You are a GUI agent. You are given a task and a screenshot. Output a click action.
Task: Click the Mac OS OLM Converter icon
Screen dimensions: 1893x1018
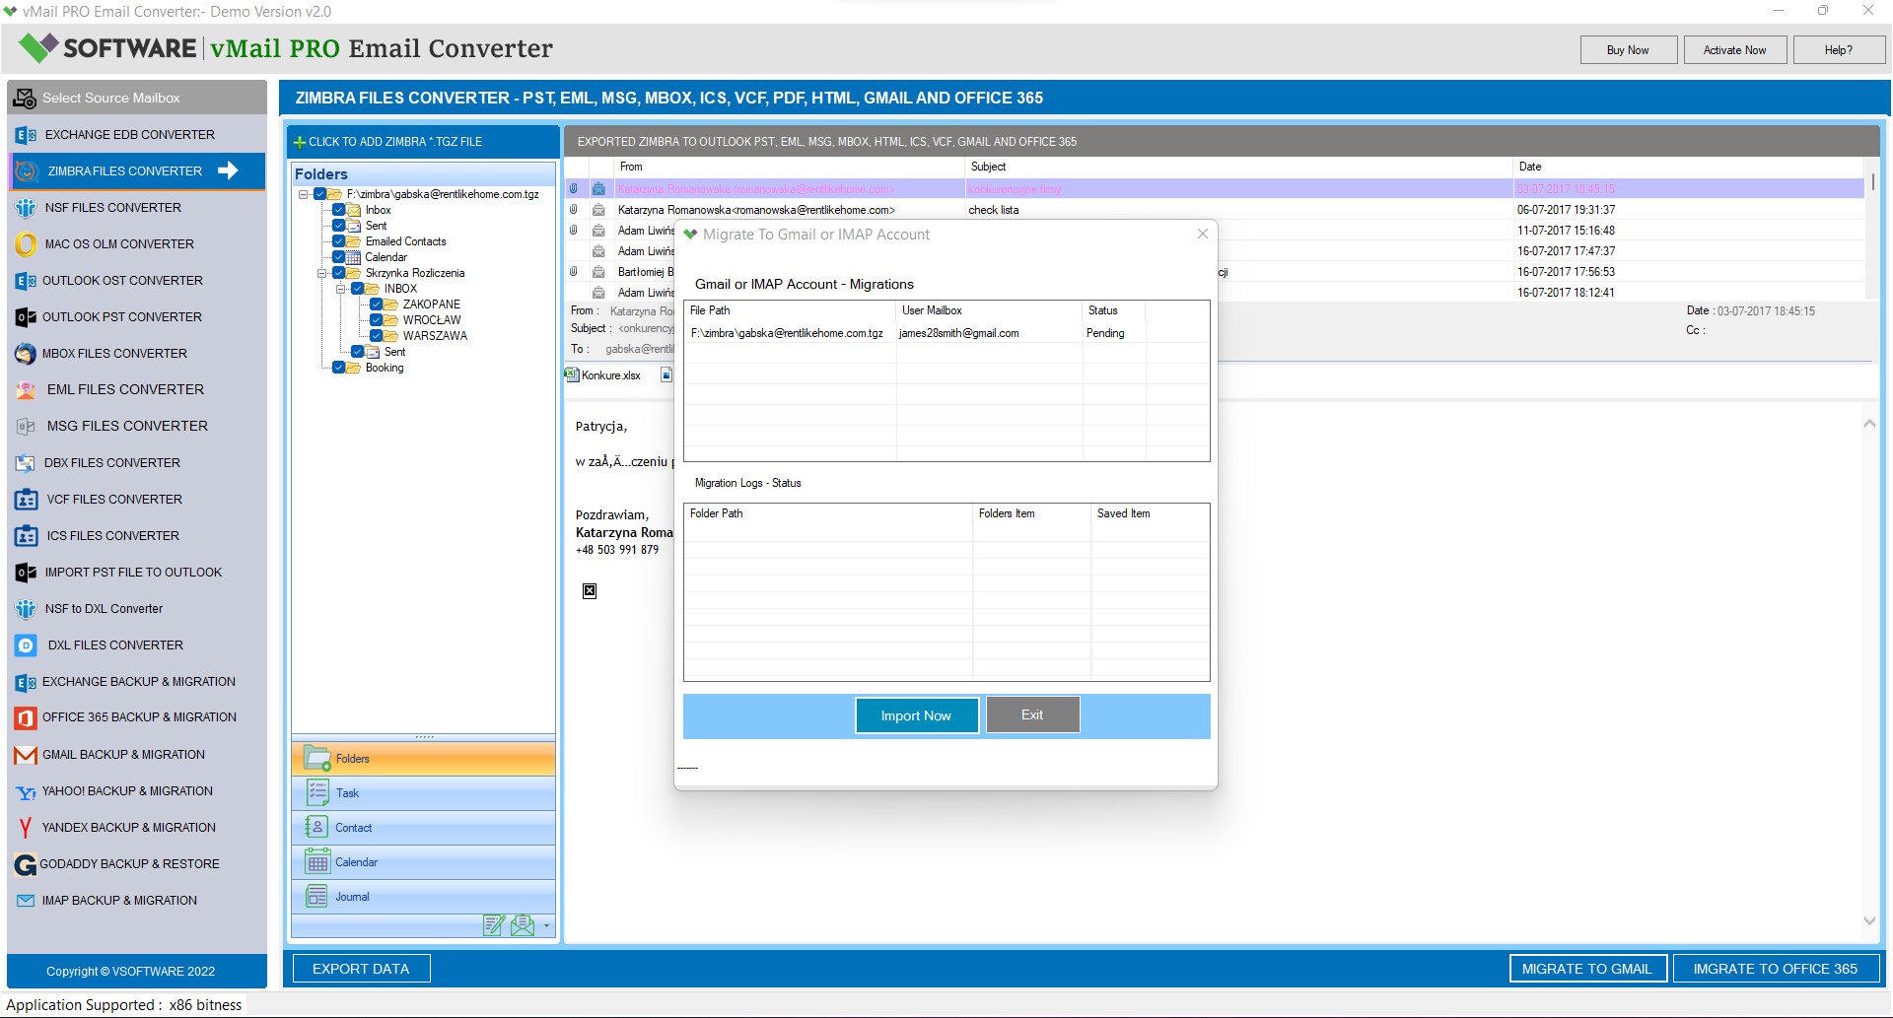pos(26,244)
